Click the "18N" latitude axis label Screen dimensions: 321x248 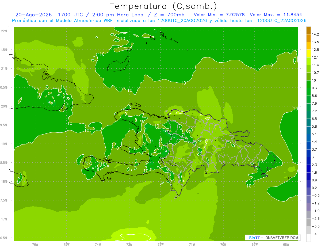[4, 181]
